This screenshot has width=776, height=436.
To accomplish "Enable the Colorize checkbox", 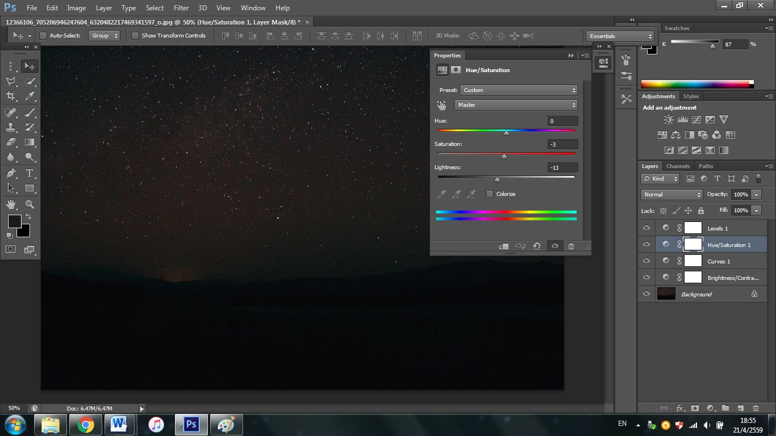I will coord(490,194).
